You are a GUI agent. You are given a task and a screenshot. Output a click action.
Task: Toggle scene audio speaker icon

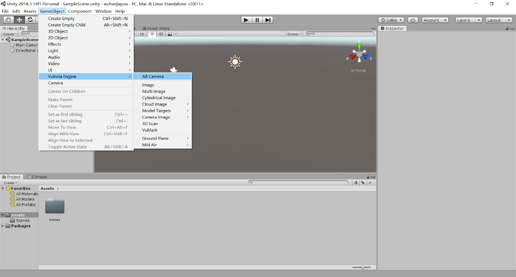161,34
